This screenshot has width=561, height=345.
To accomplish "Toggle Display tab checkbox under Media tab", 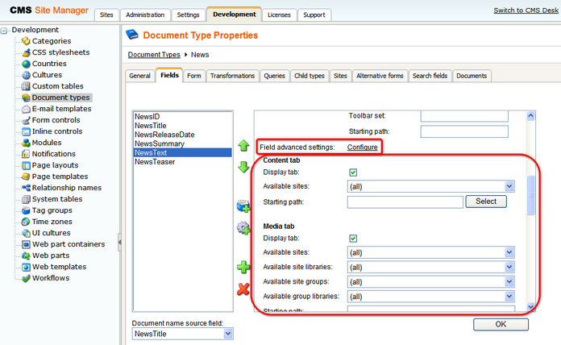I will (x=353, y=239).
